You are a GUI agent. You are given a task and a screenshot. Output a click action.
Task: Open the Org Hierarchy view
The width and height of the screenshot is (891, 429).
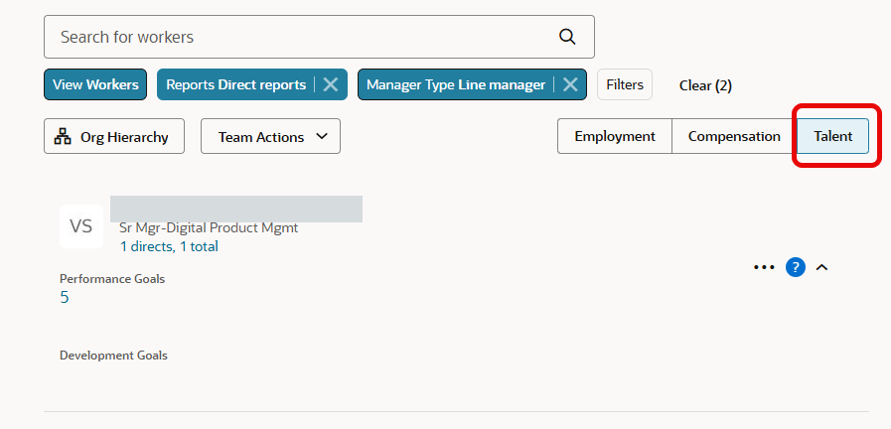point(114,136)
